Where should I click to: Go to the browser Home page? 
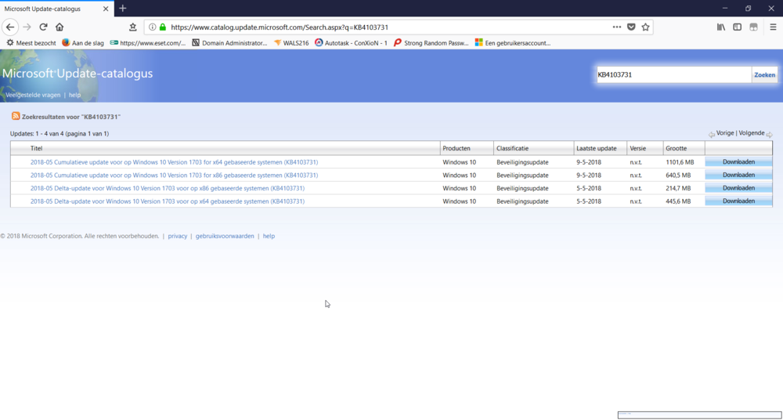click(60, 27)
